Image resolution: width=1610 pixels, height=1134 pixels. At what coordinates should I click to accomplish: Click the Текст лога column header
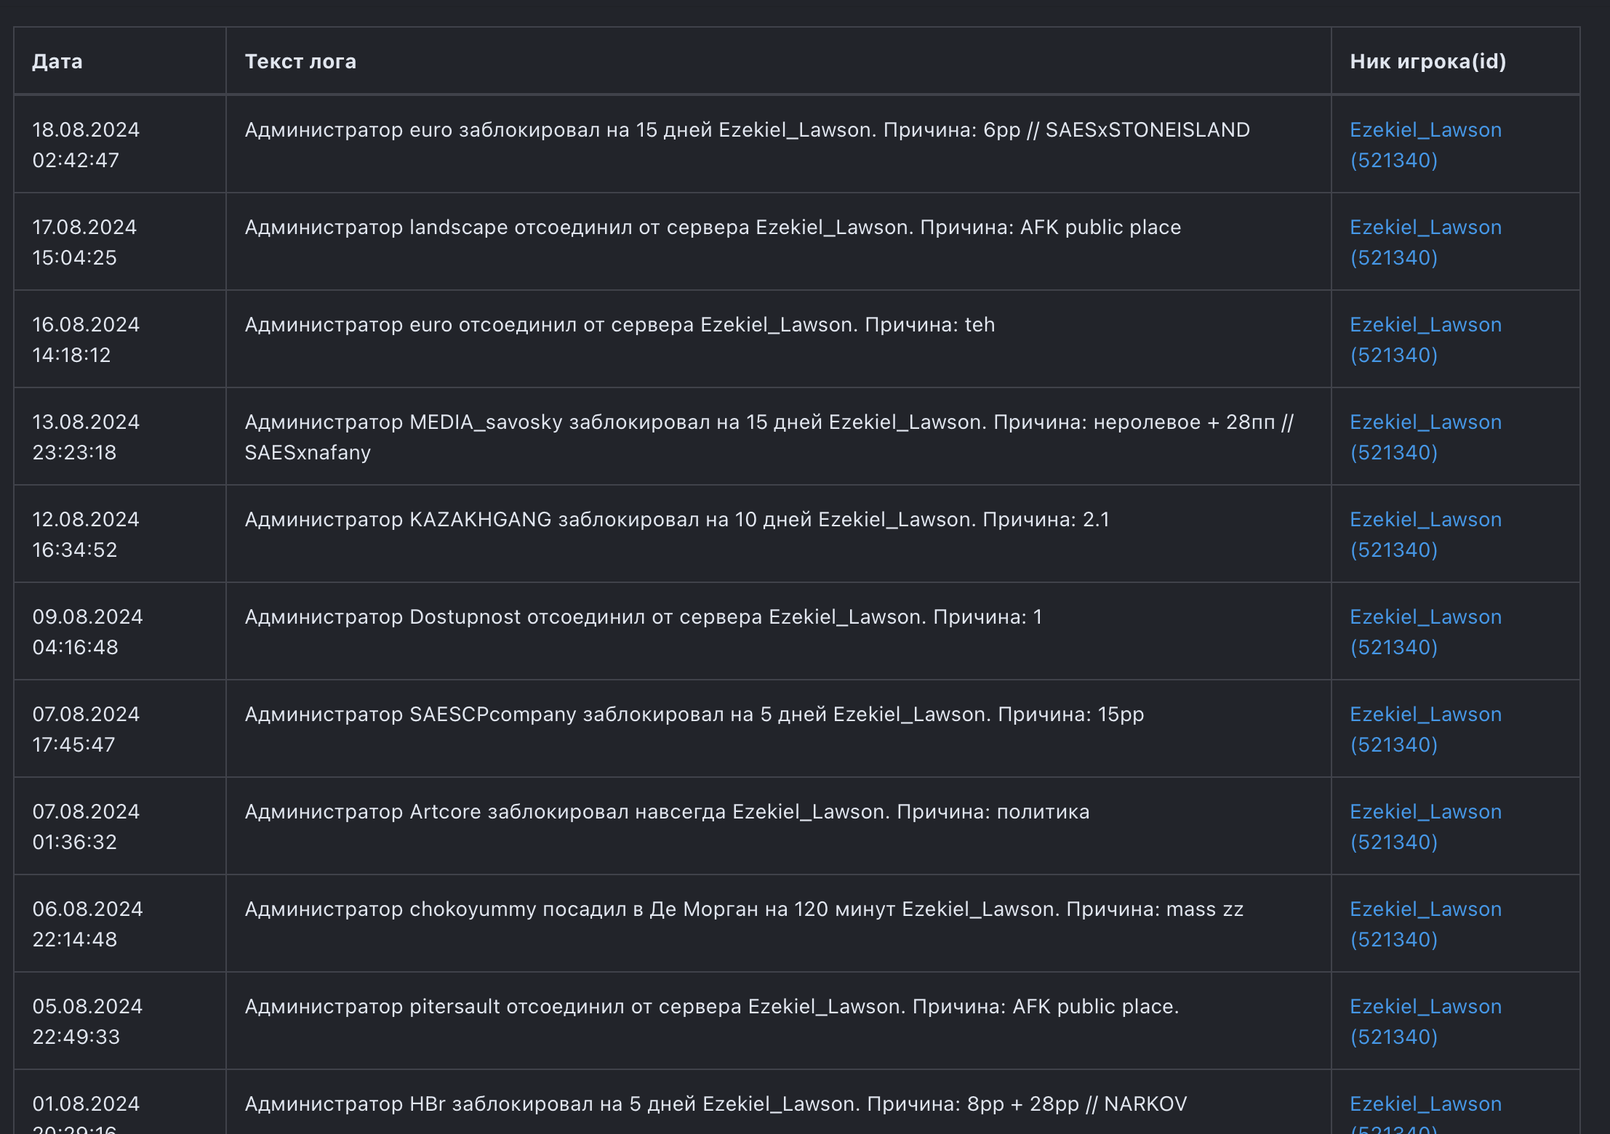(300, 62)
